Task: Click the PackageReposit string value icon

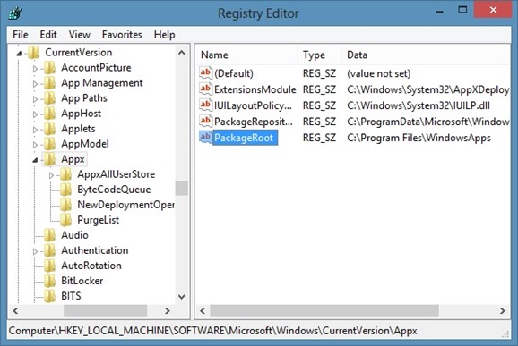Action: (205, 121)
